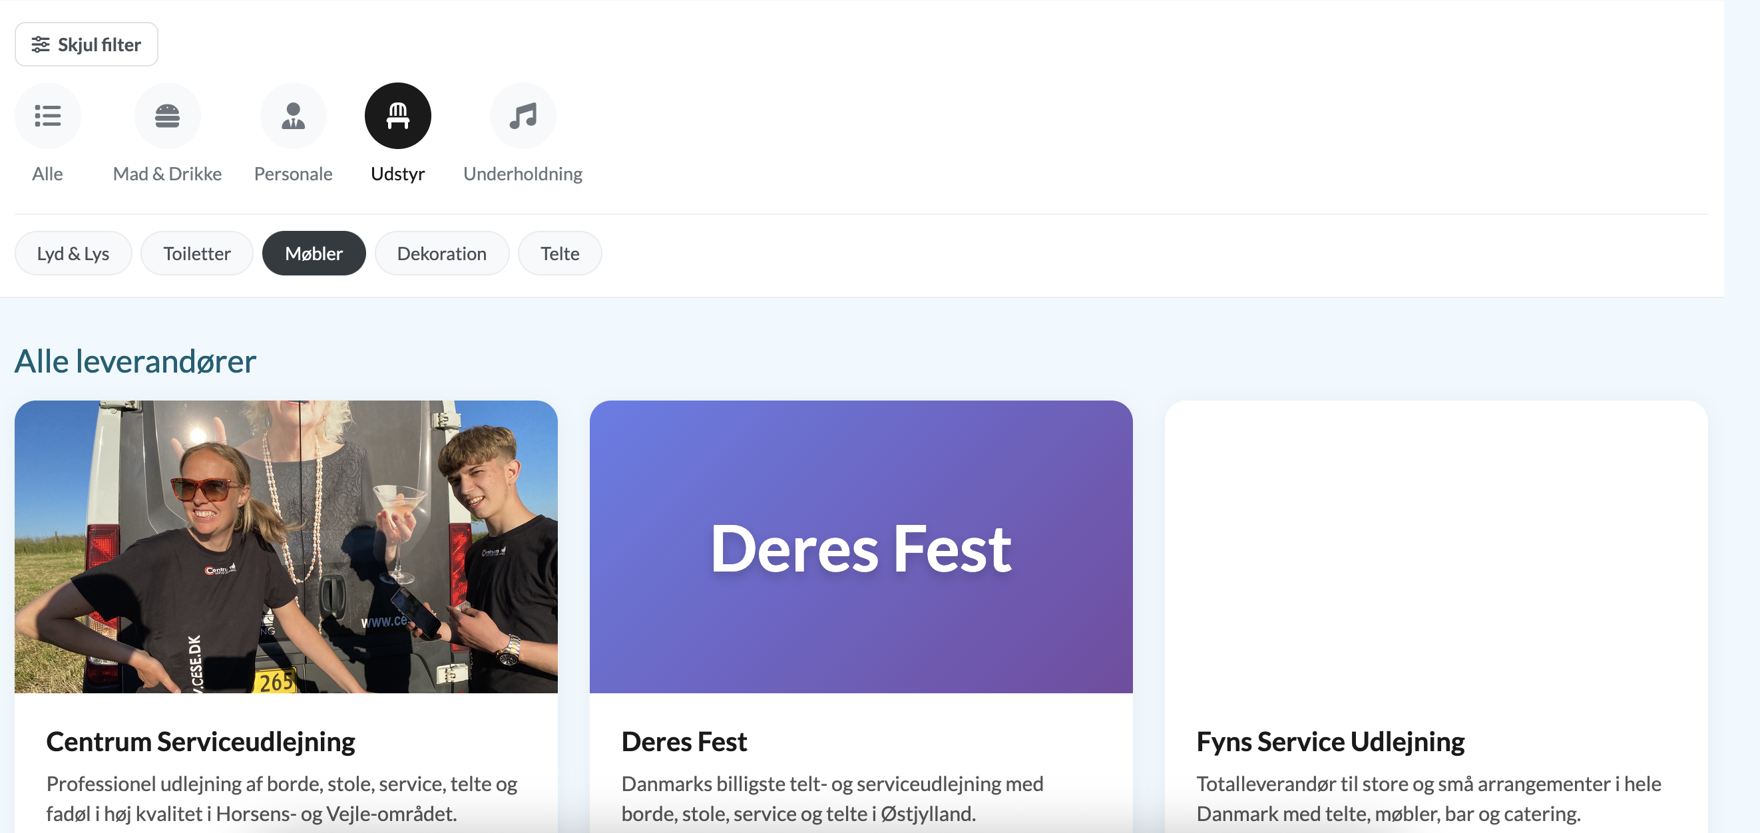The width and height of the screenshot is (1760, 833).
Task: Open the Mad & Drikke category
Action: pos(166,136)
